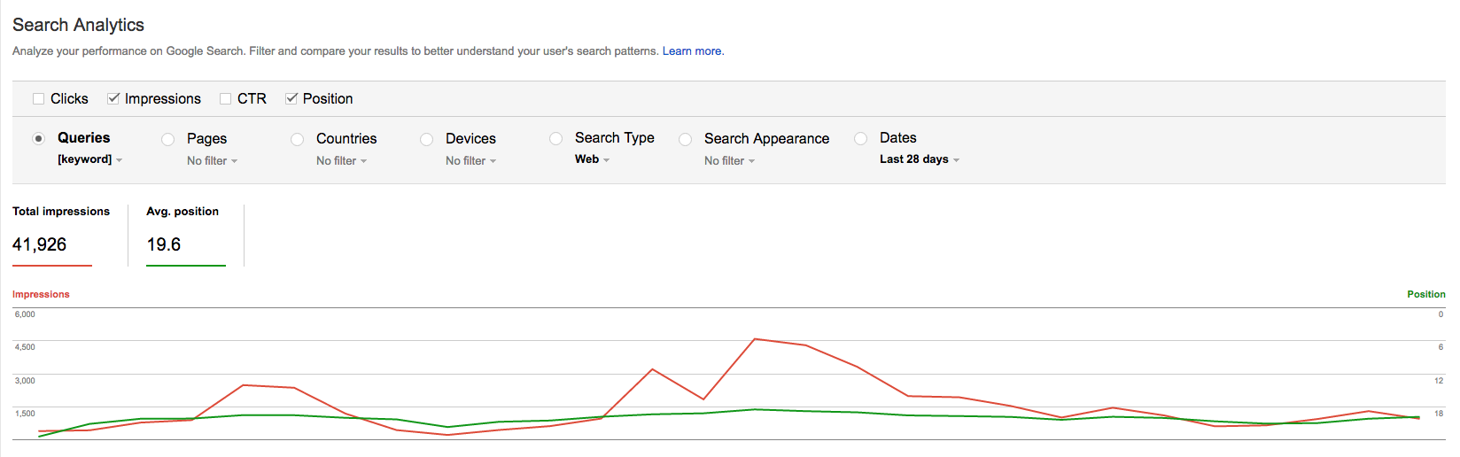Viewport: 1460px width, 457px height.
Task: Select the Search Type radio button
Action: click(x=555, y=138)
